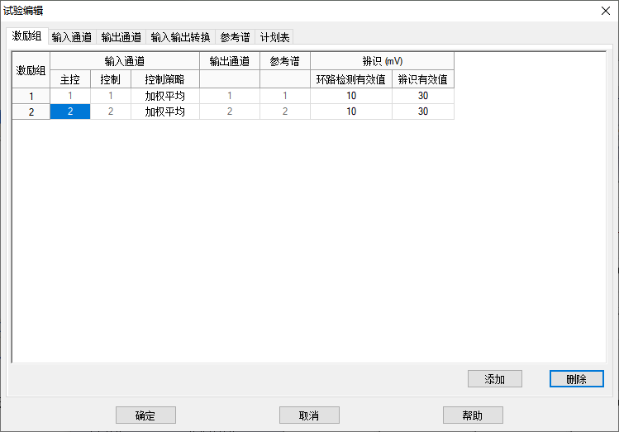The width and height of the screenshot is (619, 432).
Task: Click 主控 cell in first row
Action: point(70,96)
